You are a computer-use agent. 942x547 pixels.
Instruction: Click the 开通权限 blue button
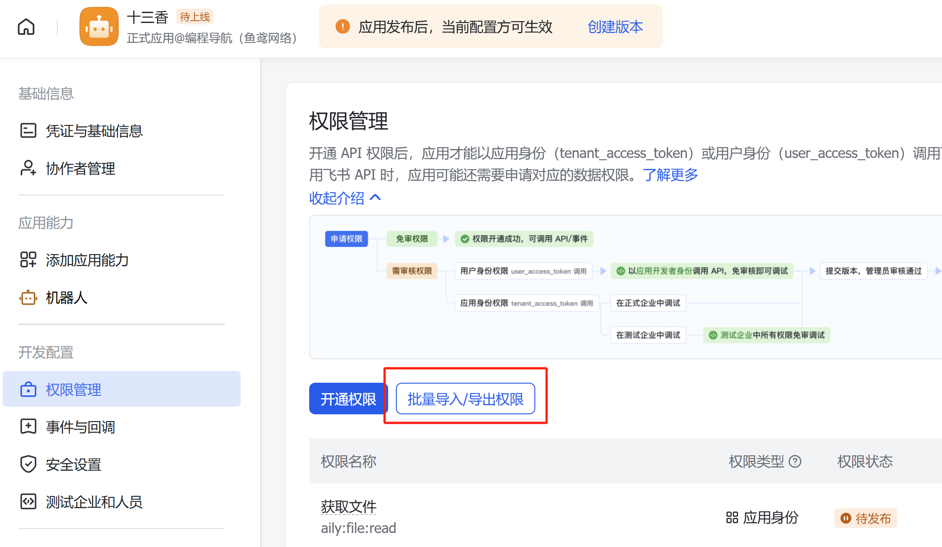point(348,399)
